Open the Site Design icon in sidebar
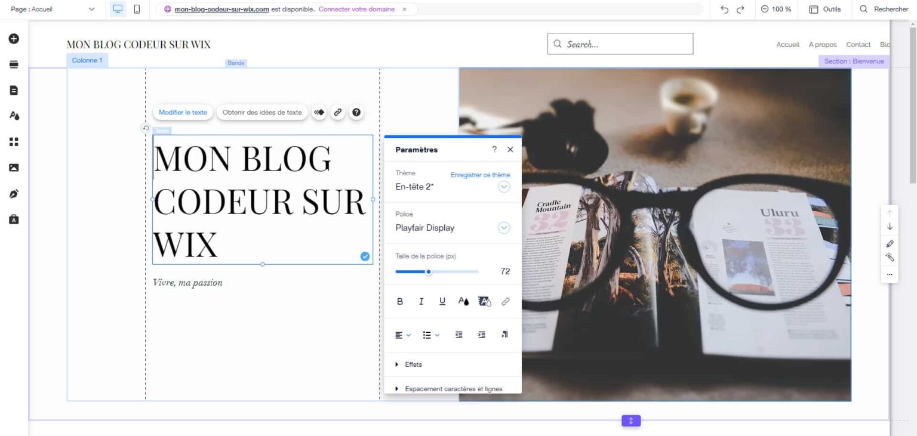 [x=14, y=116]
